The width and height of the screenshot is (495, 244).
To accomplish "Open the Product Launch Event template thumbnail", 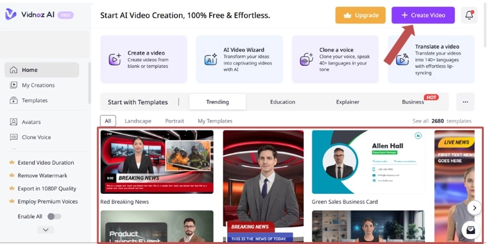I will (157, 226).
